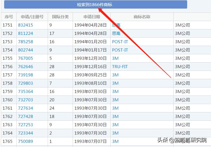211x147 pixels.
Task: Open 3M trademark in row 1760
Action: (115, 100)
